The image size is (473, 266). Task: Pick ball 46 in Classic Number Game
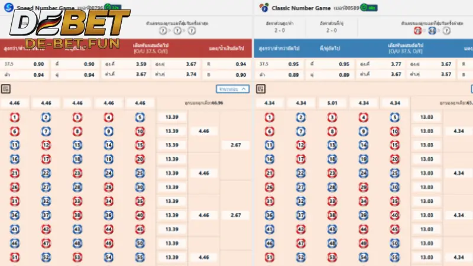(270, 243)
